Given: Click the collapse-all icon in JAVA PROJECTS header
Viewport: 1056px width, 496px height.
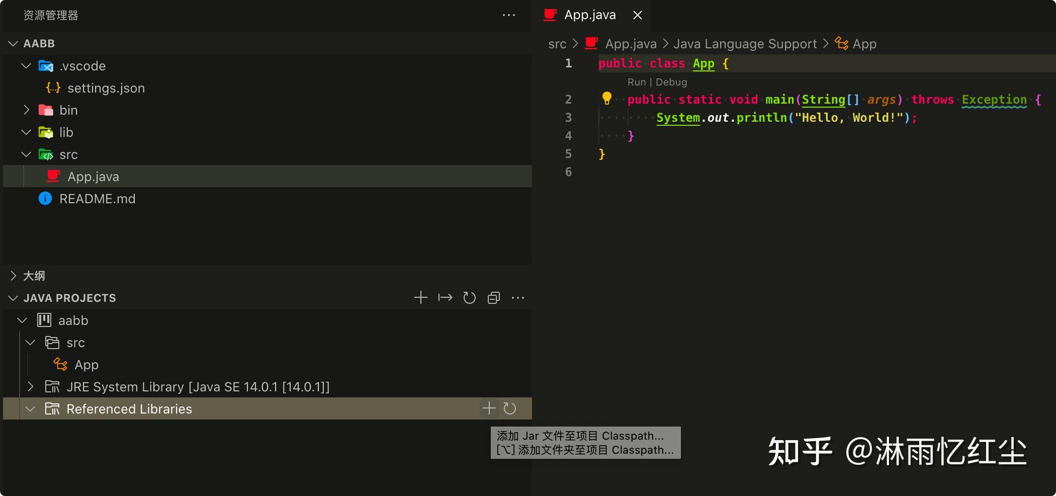Looking at the screenshot, I should [493, 297].
